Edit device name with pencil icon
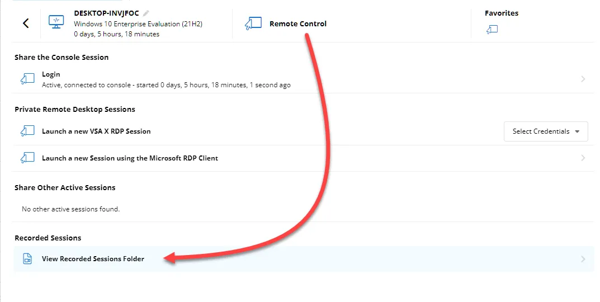The width and height of the screenshot is (600, 302). [x=146, y=13]
